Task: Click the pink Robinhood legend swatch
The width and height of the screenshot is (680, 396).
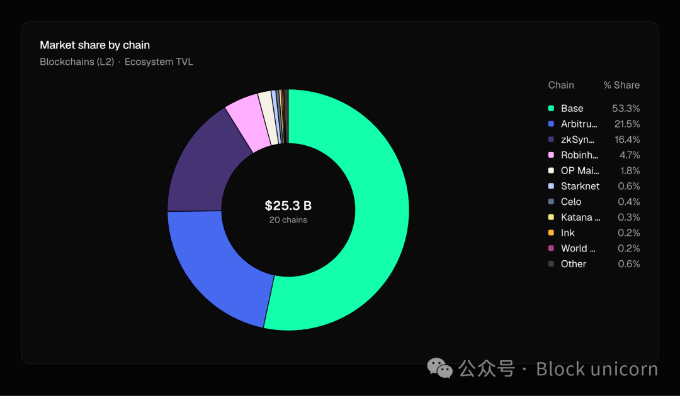Action: (551, 155)
